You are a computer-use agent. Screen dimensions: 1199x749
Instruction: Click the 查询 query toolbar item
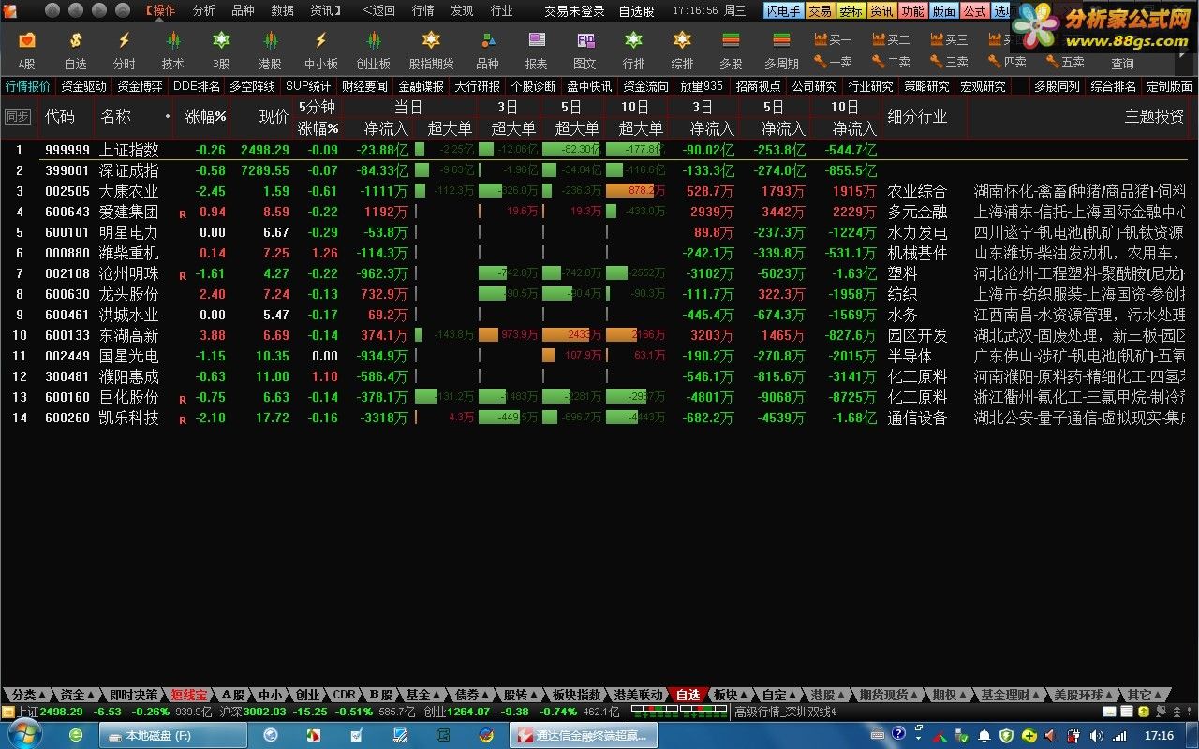[x=1122, y=64]
